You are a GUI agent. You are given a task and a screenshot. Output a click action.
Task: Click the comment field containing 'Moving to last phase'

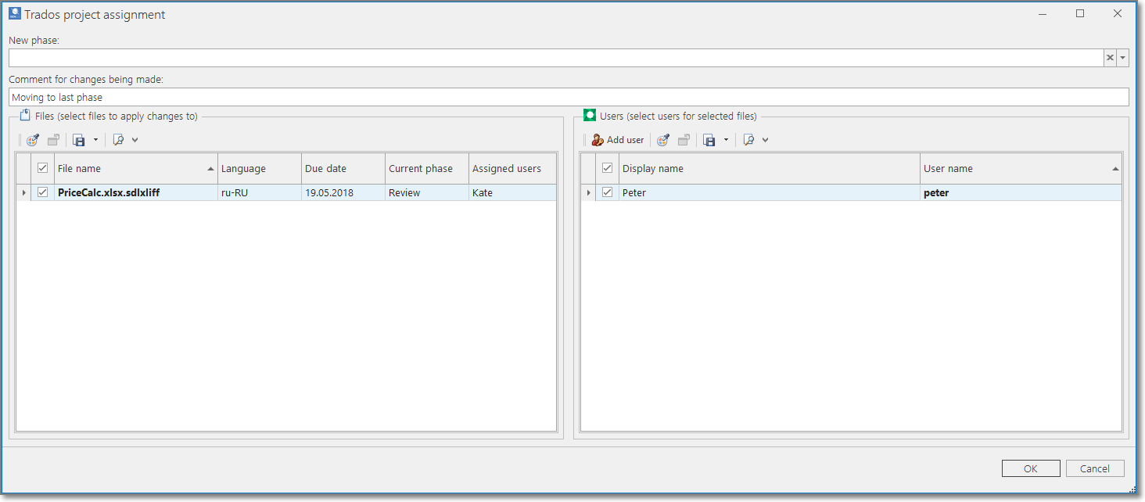click(x=569, y=97)
